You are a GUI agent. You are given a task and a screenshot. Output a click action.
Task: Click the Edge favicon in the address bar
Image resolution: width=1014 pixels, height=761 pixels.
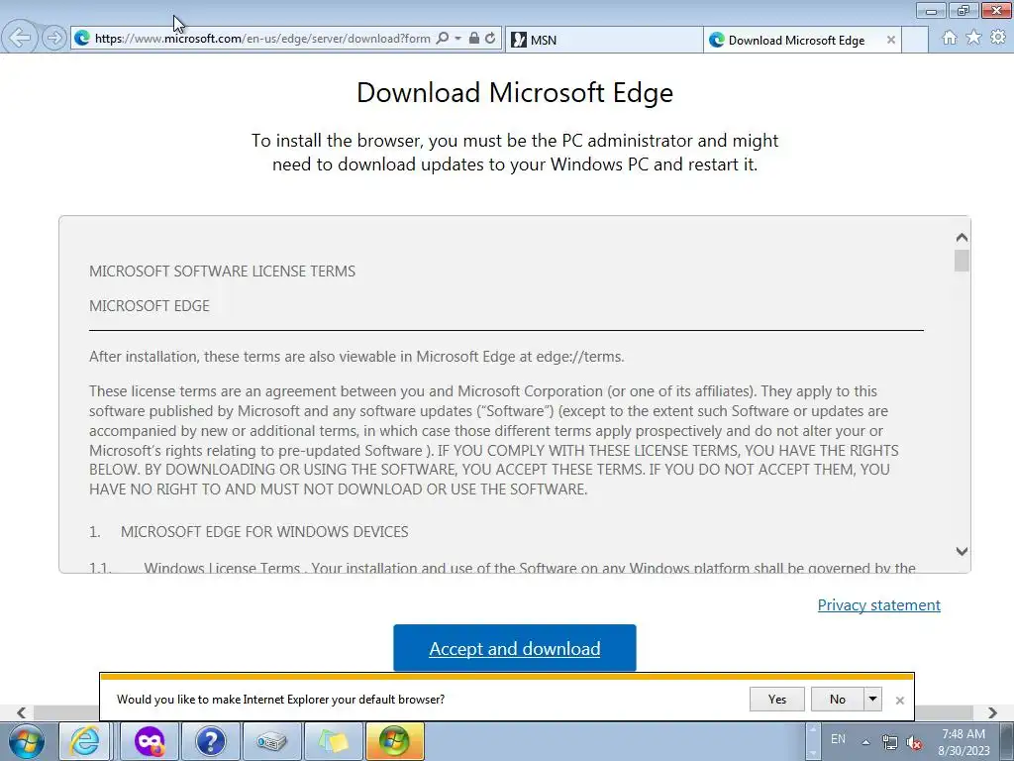click(82, 39)
